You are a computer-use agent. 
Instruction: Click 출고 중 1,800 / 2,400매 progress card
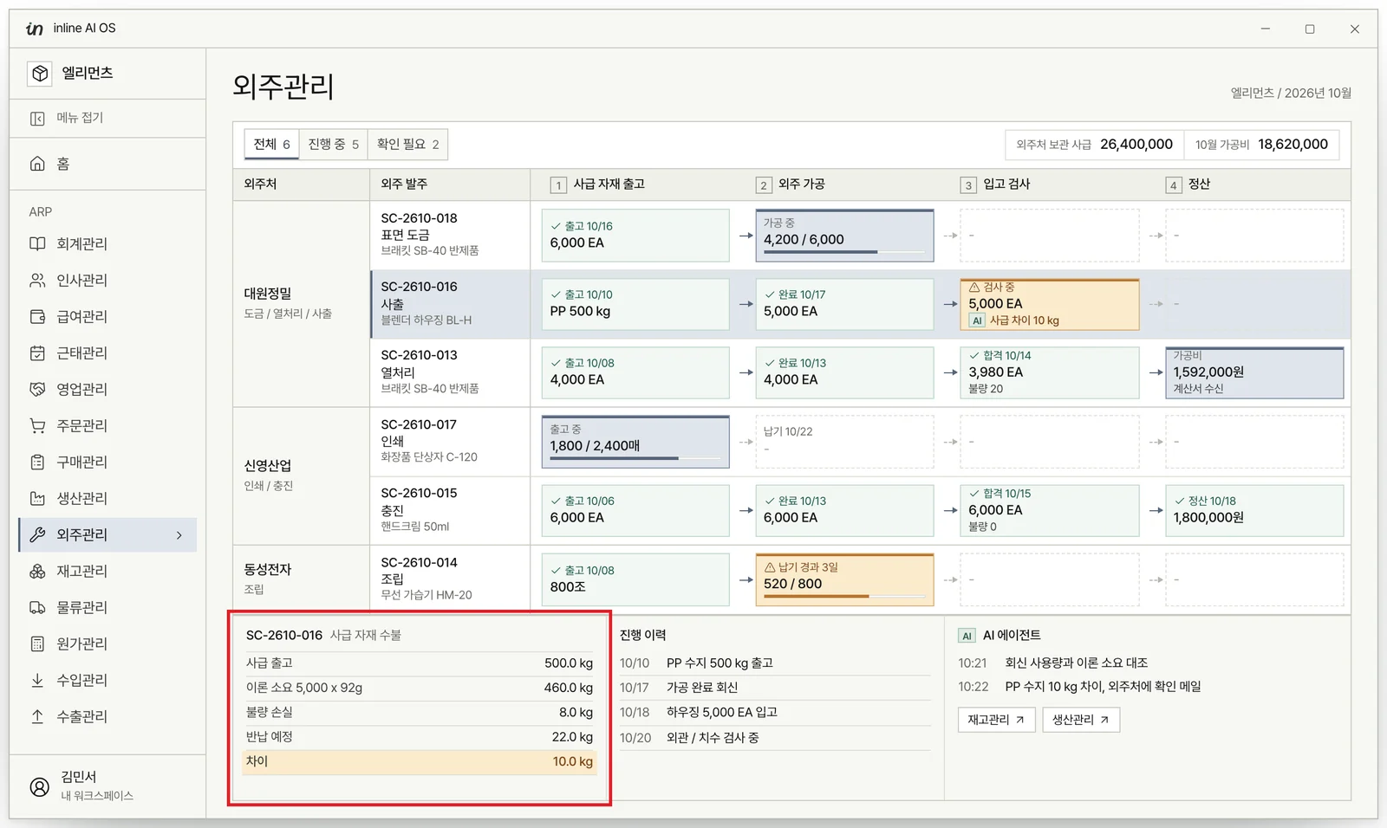pos(635,442)
